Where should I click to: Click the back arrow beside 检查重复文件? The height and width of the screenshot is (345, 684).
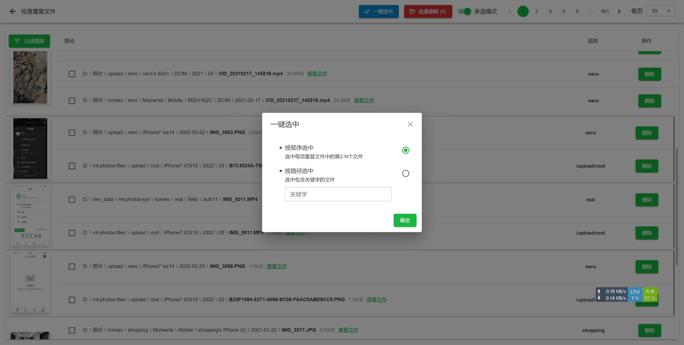click(x=13, y=11)
